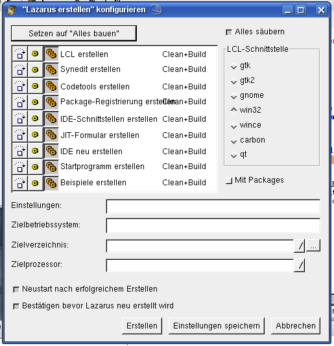
Task: Choose the dotted-square None icon for Codetools erstellen
Action: click(x=19, y=86)
